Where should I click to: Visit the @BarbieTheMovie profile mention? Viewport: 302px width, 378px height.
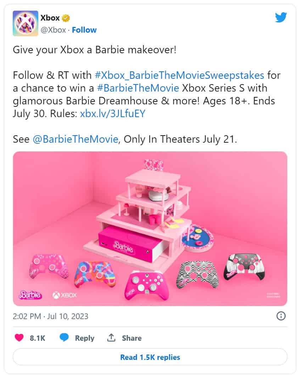75,139
